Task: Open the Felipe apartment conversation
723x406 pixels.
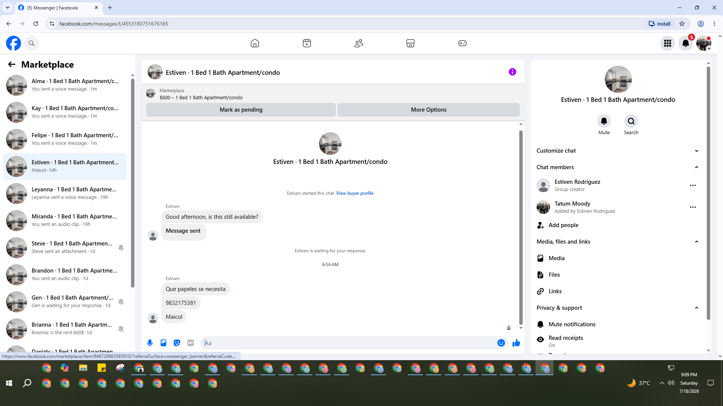Action: click(x=65, y=139)
